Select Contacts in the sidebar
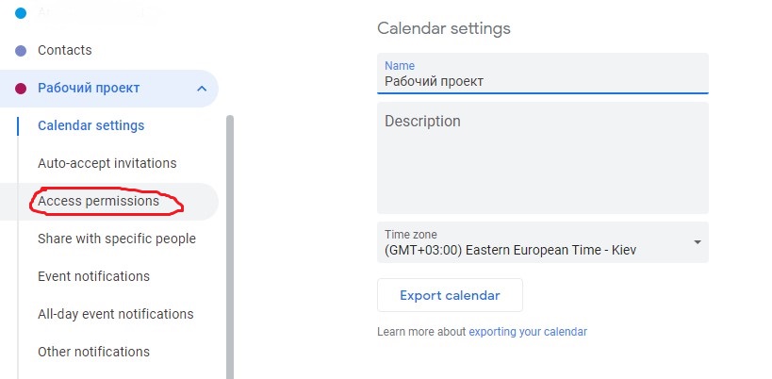This screenshot has height=379, width=772. tap(65, 50)
